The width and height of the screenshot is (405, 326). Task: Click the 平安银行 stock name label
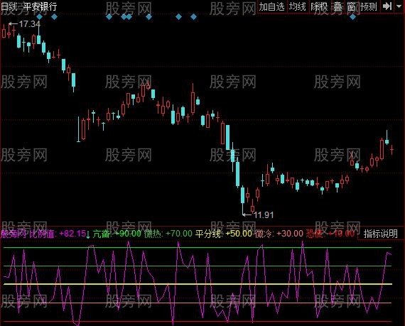click(x=40, y=6)
